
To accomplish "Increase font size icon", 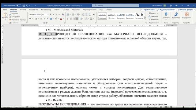I will pos(50,15).
